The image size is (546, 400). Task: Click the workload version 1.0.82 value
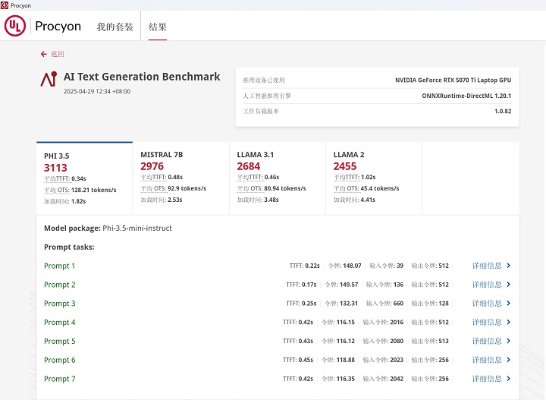tap(503, 111)
